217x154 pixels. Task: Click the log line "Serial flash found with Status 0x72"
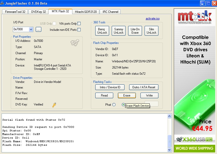(34, 120)
